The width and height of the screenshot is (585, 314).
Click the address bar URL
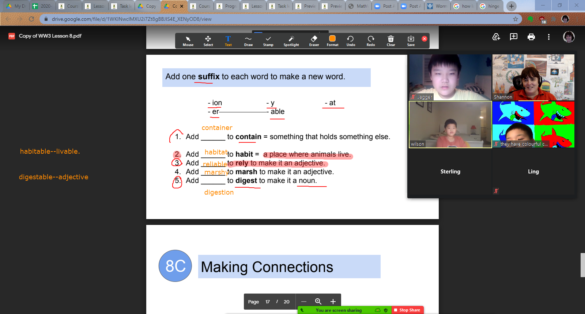(x=132, y=19)
